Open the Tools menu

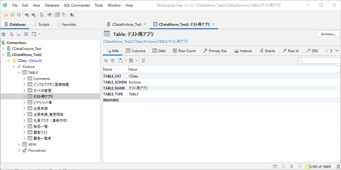pyautogui.click(x=99, y=5)
